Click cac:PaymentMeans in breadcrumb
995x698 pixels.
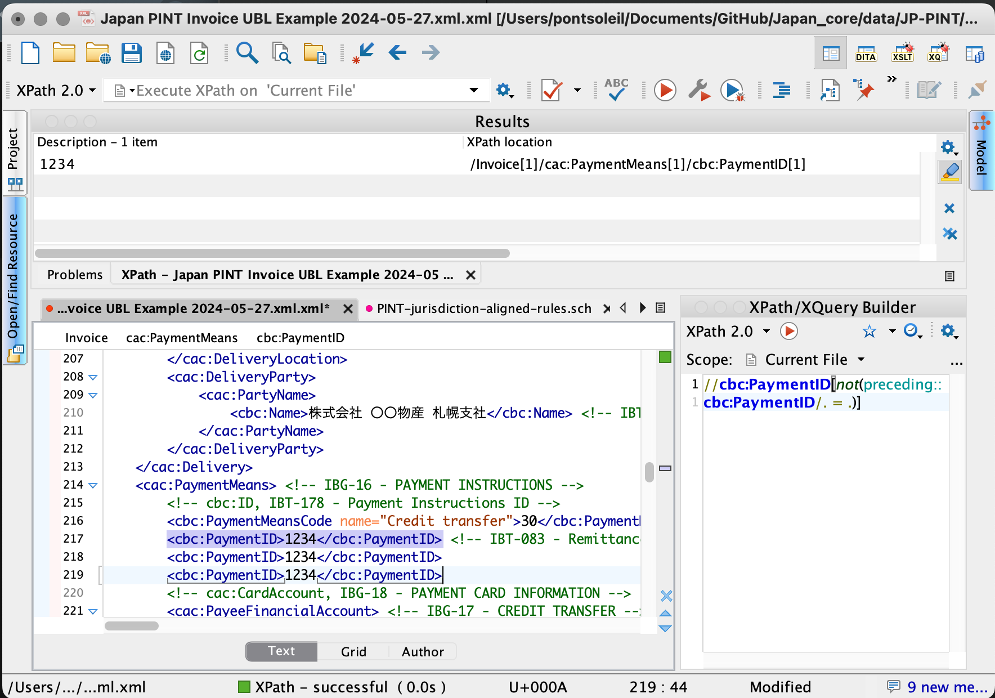(x=182, y=338)
